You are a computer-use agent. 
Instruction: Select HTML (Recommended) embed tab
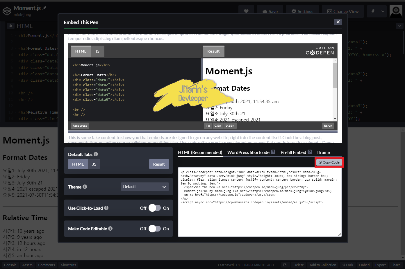pyautogui.click(x=200, y=153)
